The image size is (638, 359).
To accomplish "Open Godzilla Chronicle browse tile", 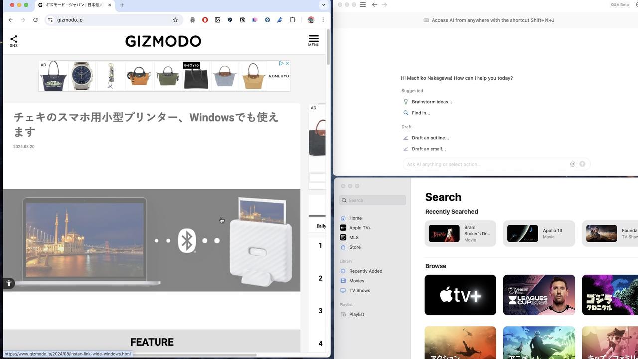I will 610,295.
